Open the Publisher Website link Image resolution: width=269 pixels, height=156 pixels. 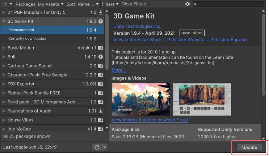(186, 40)
